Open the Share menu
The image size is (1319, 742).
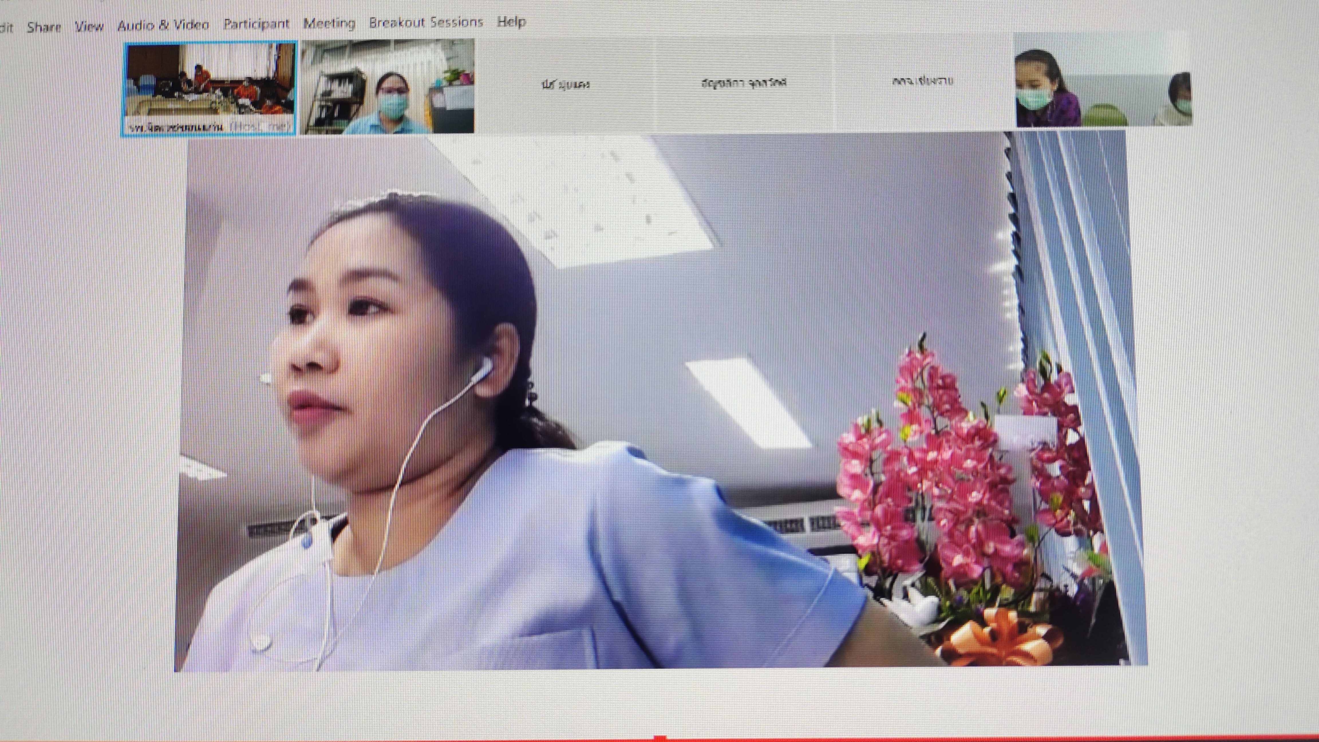point(44,27)
